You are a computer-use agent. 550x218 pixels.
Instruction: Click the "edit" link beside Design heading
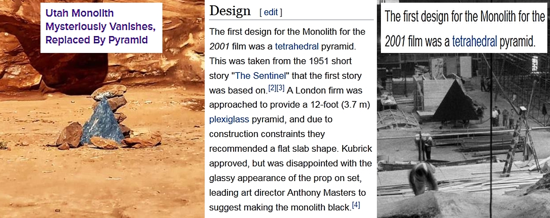point(271,12)
